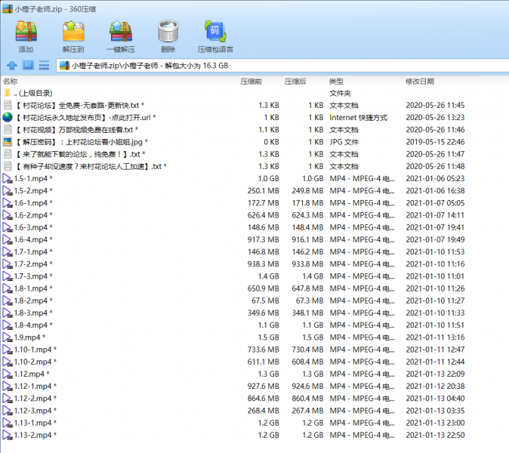Click the archive path address field
509x453 pixels.
point(279,66)
